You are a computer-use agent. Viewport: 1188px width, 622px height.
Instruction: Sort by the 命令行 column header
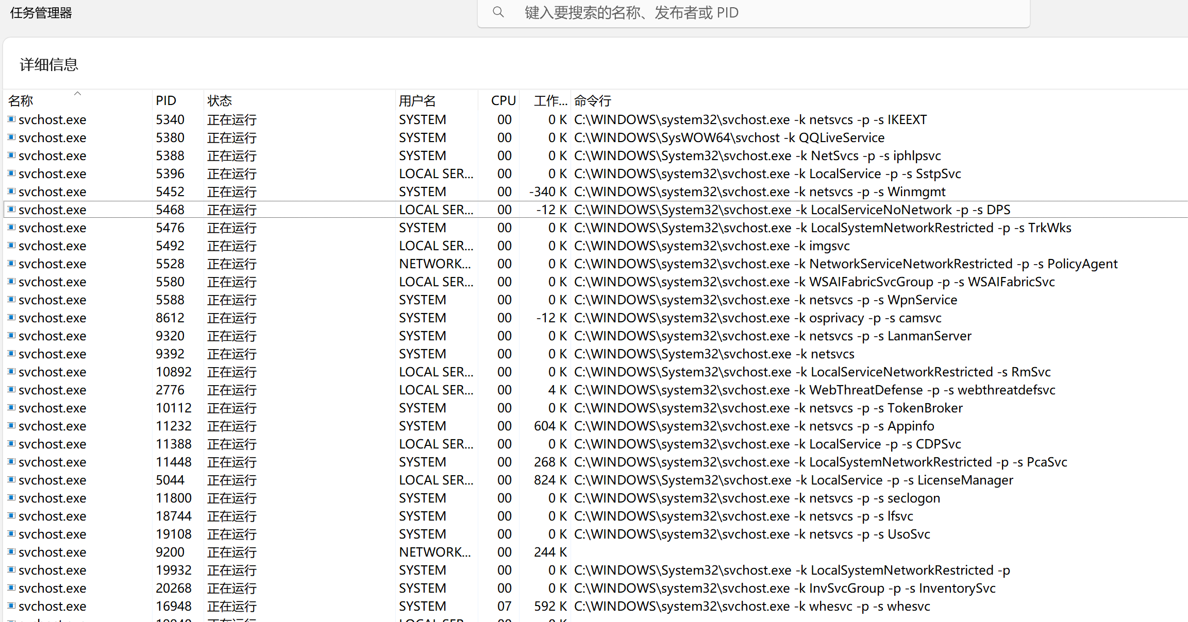(x=593, y=101)
